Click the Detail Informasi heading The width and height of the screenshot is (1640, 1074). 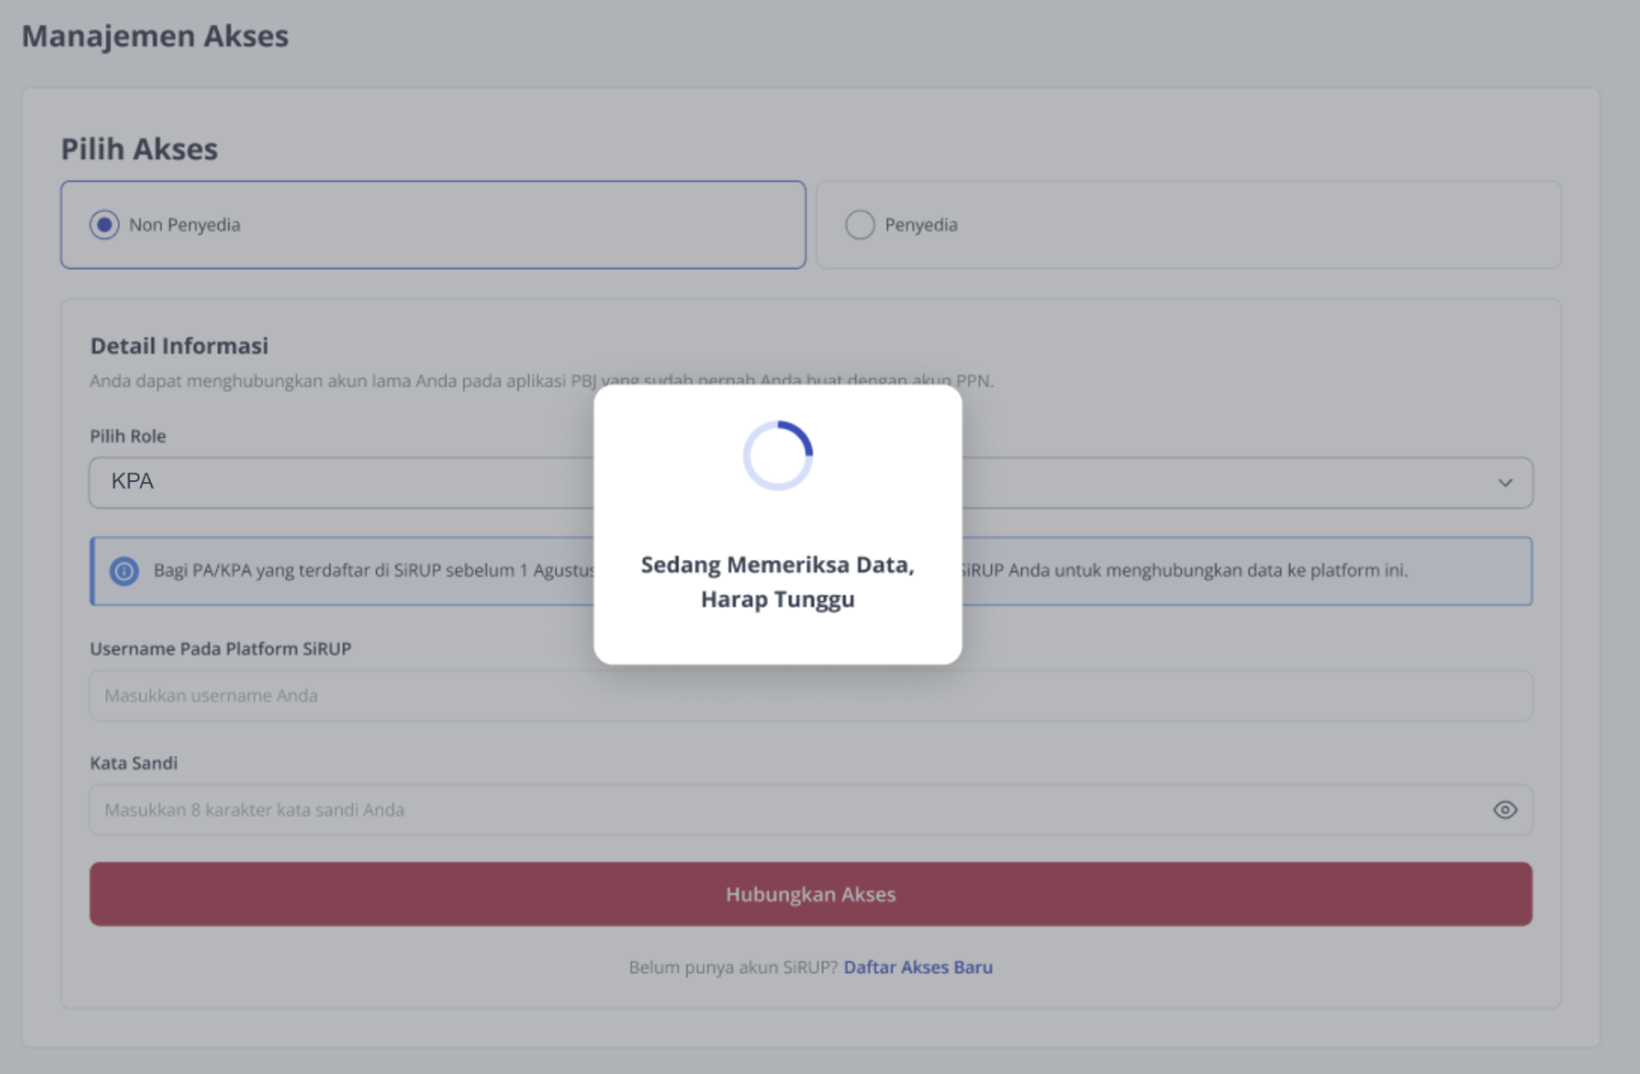pos(179,345)
